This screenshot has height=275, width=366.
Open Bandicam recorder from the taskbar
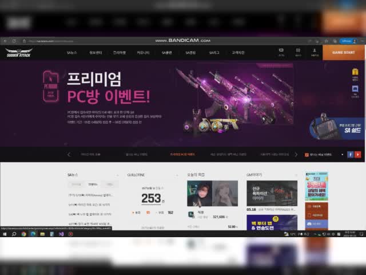pyautogui.click(x=70, y=234)
